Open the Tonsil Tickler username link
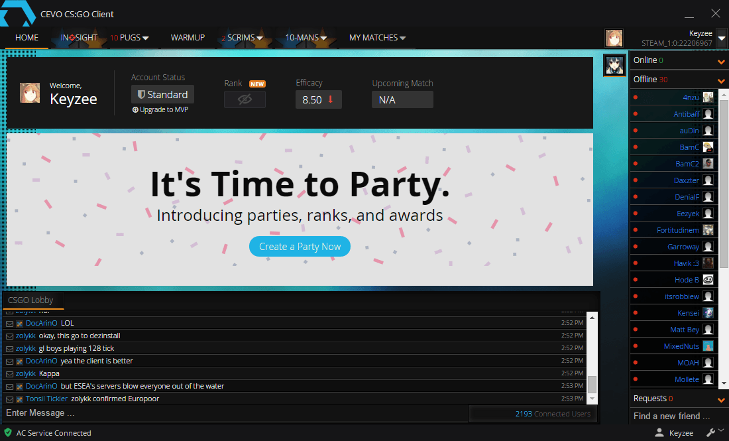The image size is (729, 441). tap(46, 399)
